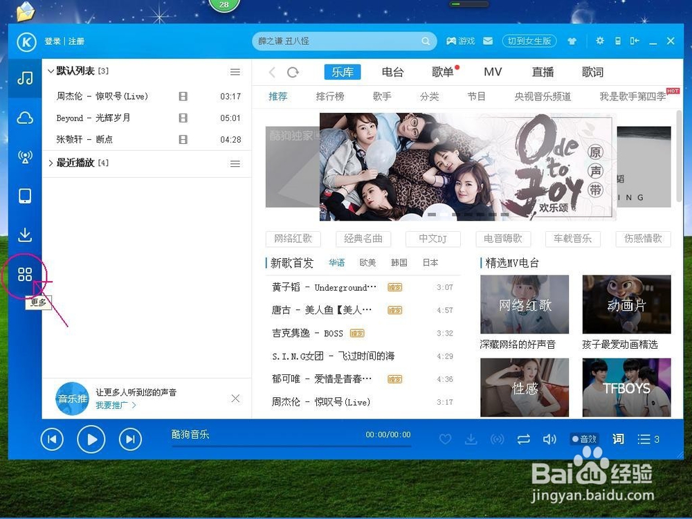Open the local music note sidebar icon
Image resolution: width=692 pixels, height=519 pixels.
(25, 78)
